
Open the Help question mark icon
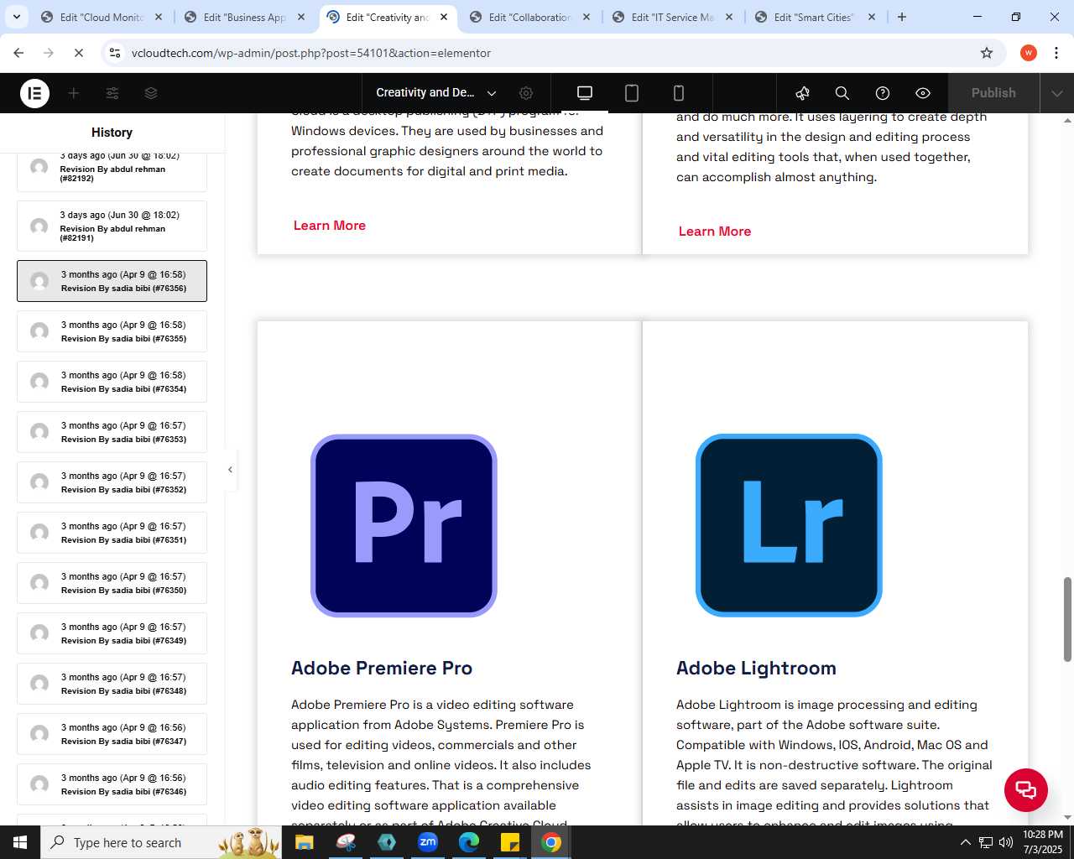(x=883, y=93)
